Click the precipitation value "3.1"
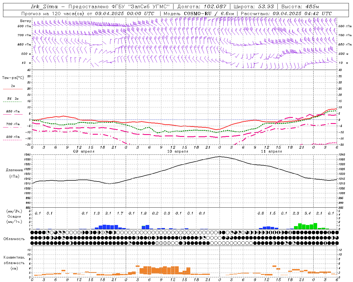Viewport: 353px width, 282px height. point(108,213)
